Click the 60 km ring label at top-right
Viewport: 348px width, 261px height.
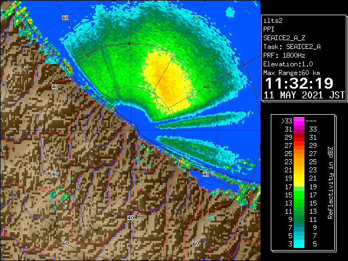196,17
